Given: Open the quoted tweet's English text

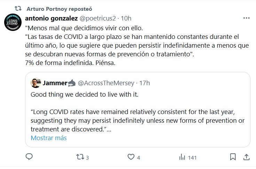Looking at the screenshot, I should coord(138,116).
